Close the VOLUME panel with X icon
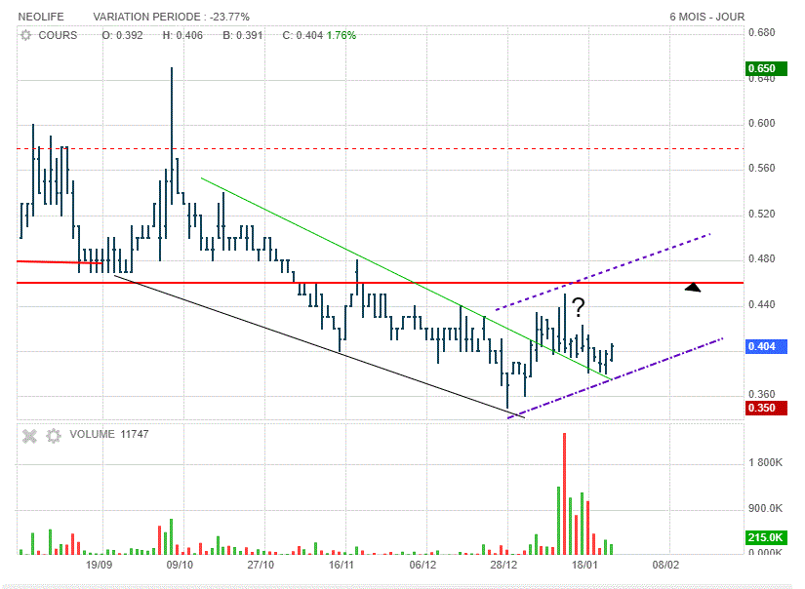805x589 pixels. pos(30,436)
